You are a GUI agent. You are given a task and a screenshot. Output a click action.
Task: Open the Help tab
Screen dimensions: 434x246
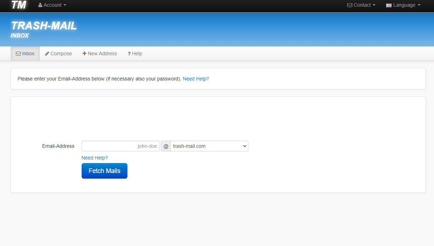[135, 54]
